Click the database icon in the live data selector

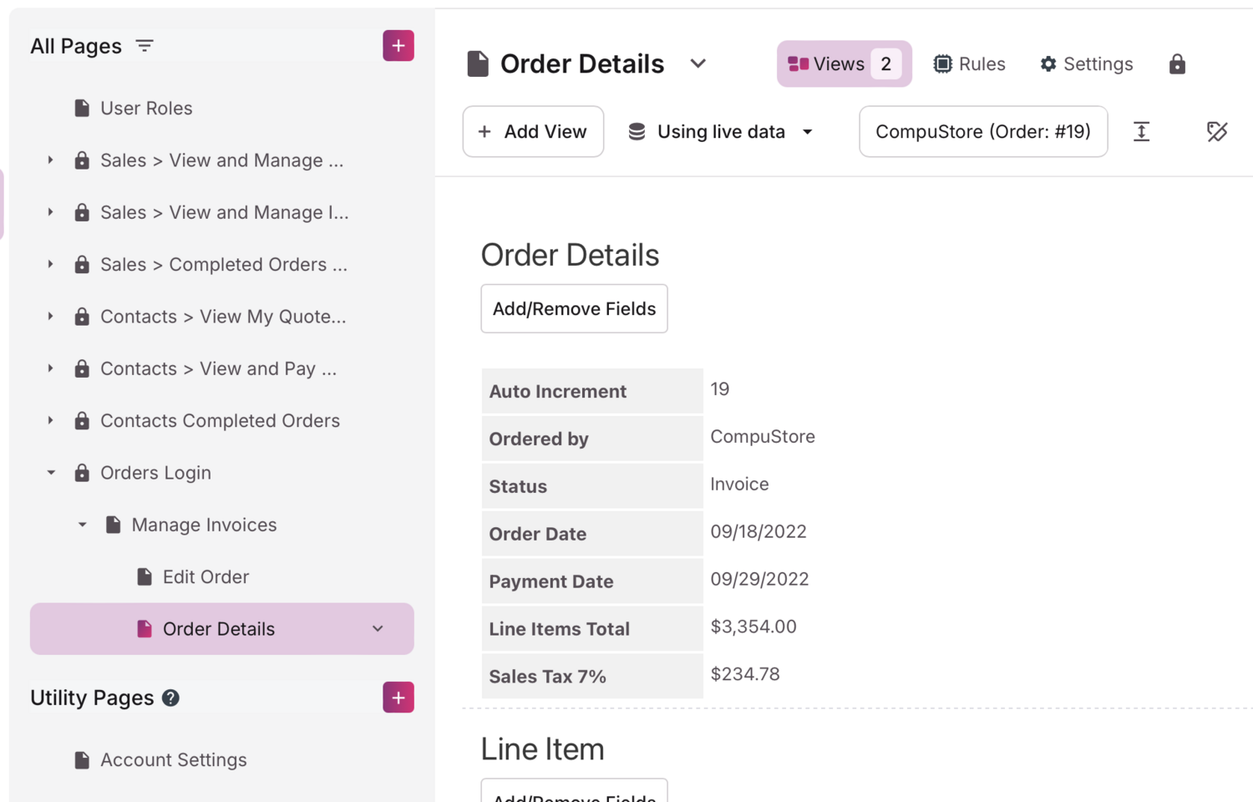pos(637,131)
